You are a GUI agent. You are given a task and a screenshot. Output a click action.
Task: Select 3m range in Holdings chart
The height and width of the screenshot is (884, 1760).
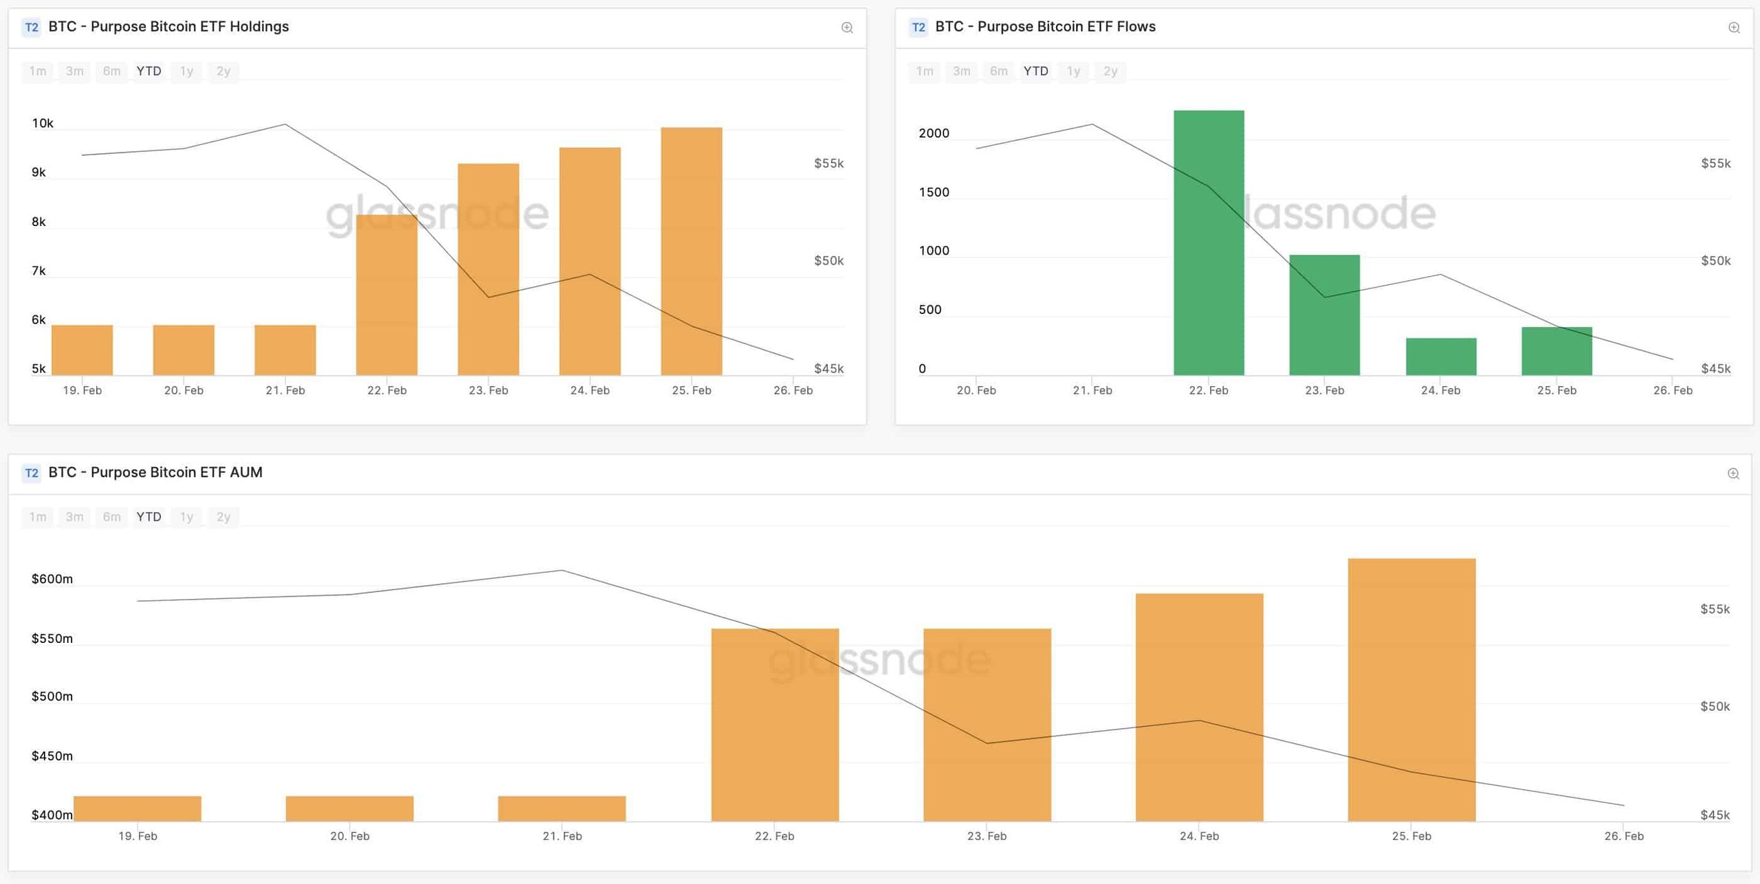point(75,71)
